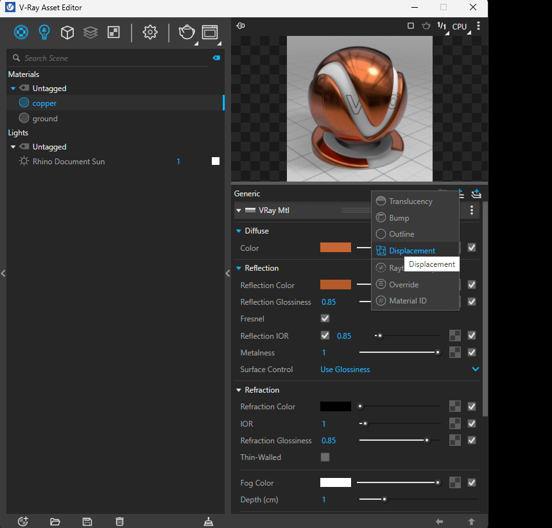Uncheck the Fresnel checkbox
This screenshot has width=552, height=528.
coord(325,318)
